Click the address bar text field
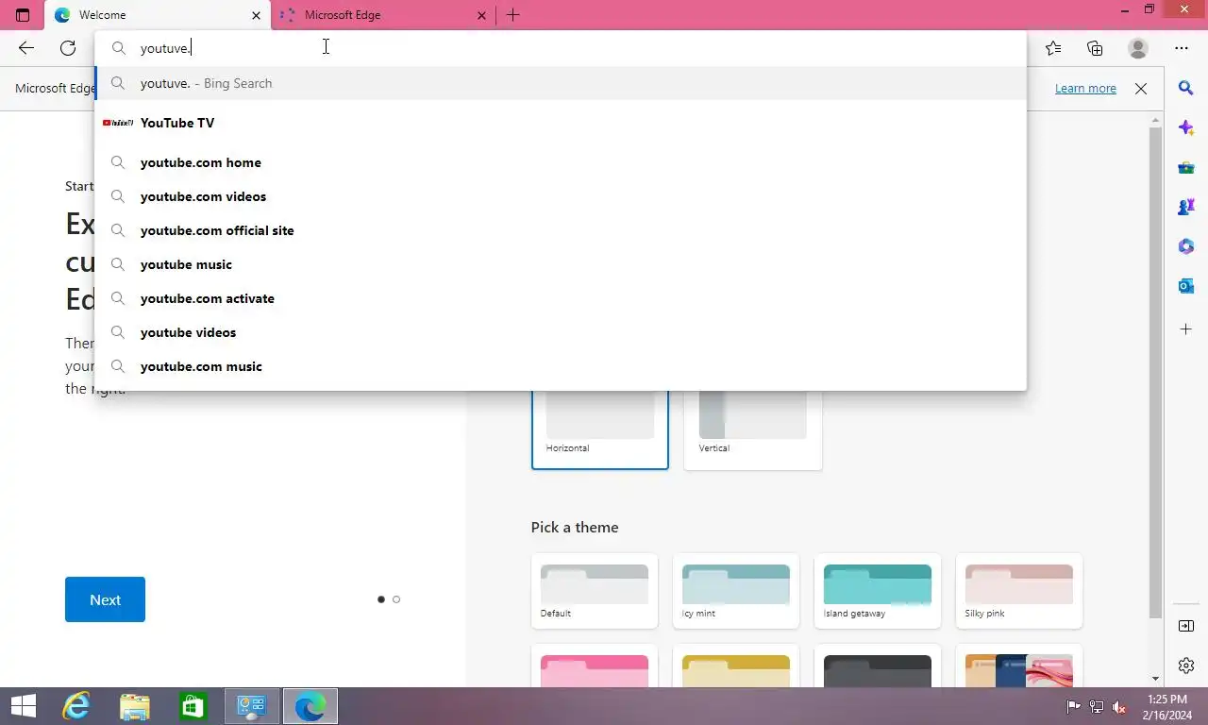 coord(561,48)
